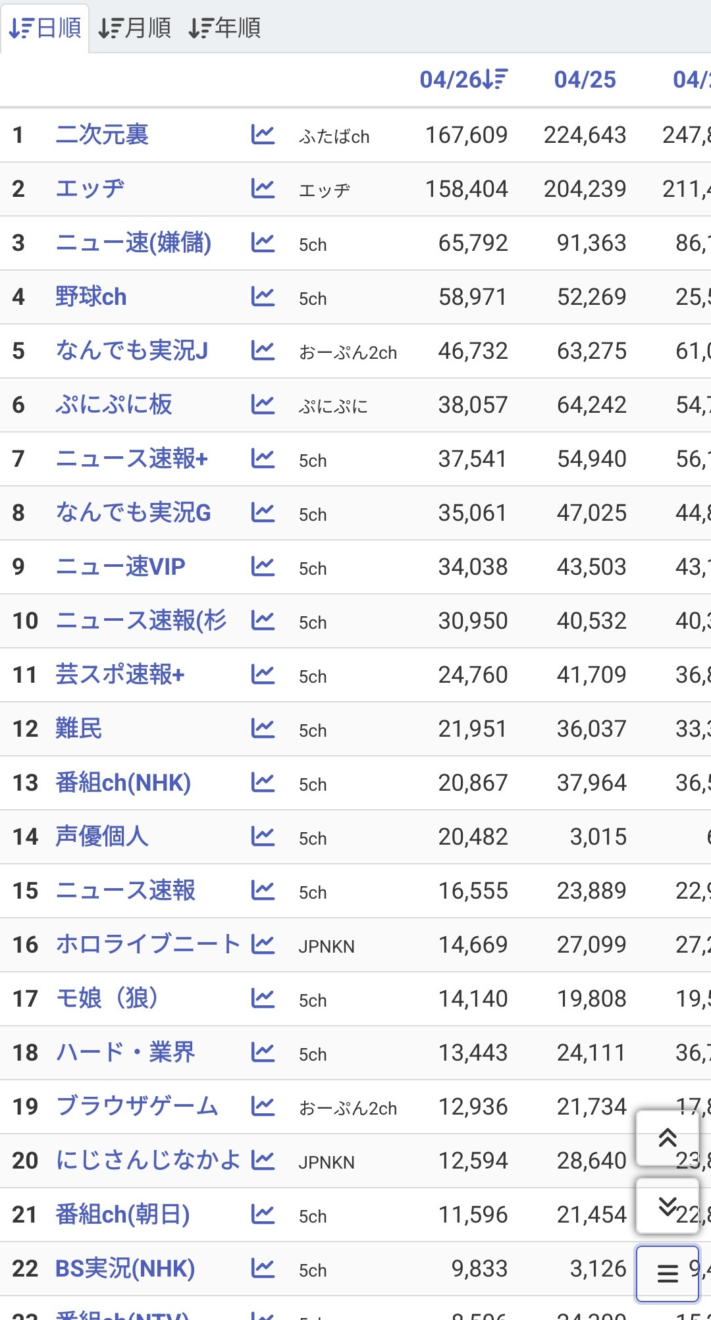
Task: View the trend graph for エッヂ
Action: pos(263,189)
